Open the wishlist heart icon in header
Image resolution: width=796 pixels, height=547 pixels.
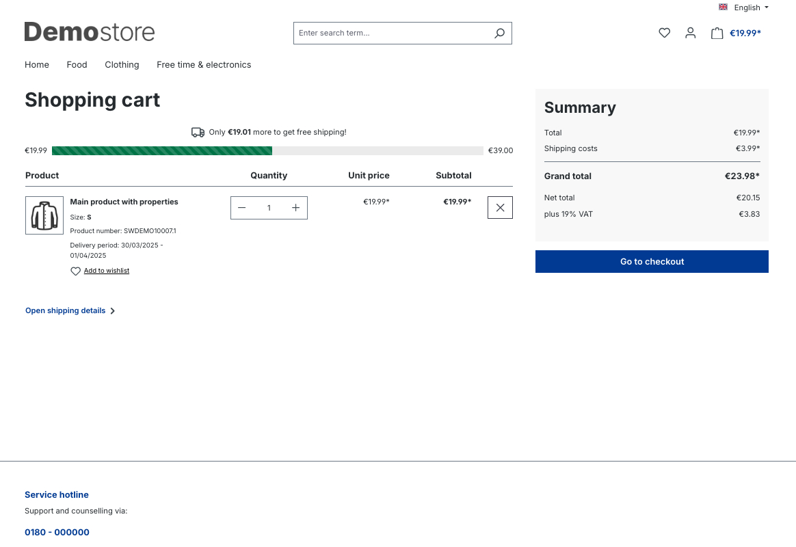[664, 33]
